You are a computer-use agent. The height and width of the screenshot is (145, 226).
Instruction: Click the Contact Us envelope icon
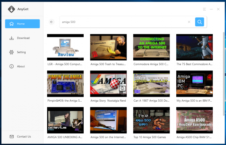[x=12, y=136]
